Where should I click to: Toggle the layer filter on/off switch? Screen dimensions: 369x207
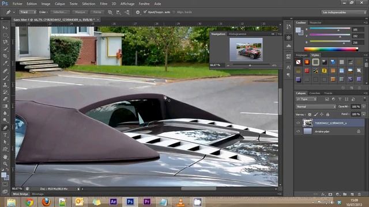[364, 99]
